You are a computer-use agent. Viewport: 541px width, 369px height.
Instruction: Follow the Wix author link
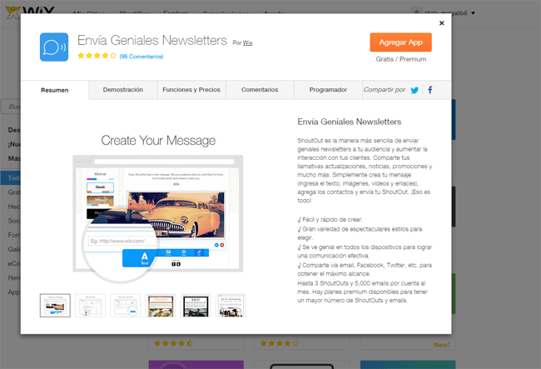click(247, 42)
